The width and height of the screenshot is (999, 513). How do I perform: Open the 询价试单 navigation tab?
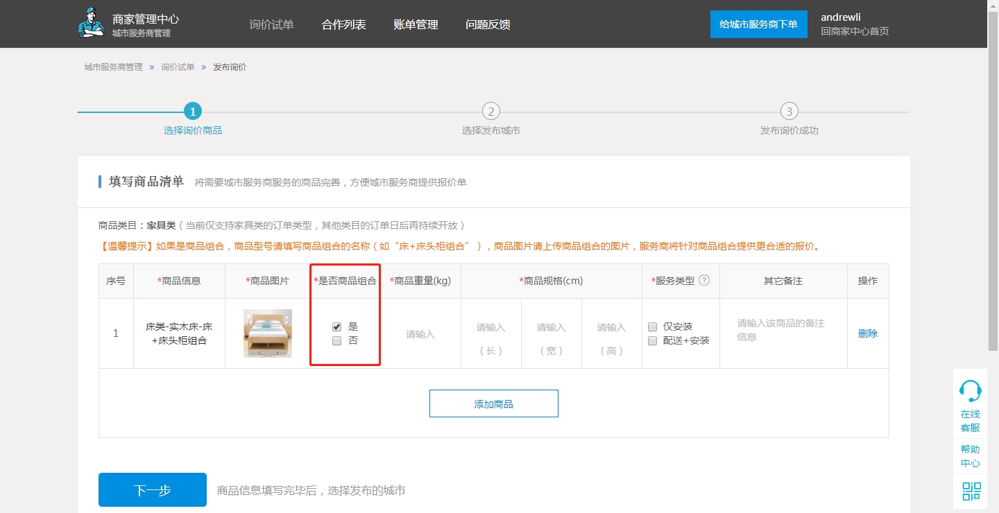[272, 24]
